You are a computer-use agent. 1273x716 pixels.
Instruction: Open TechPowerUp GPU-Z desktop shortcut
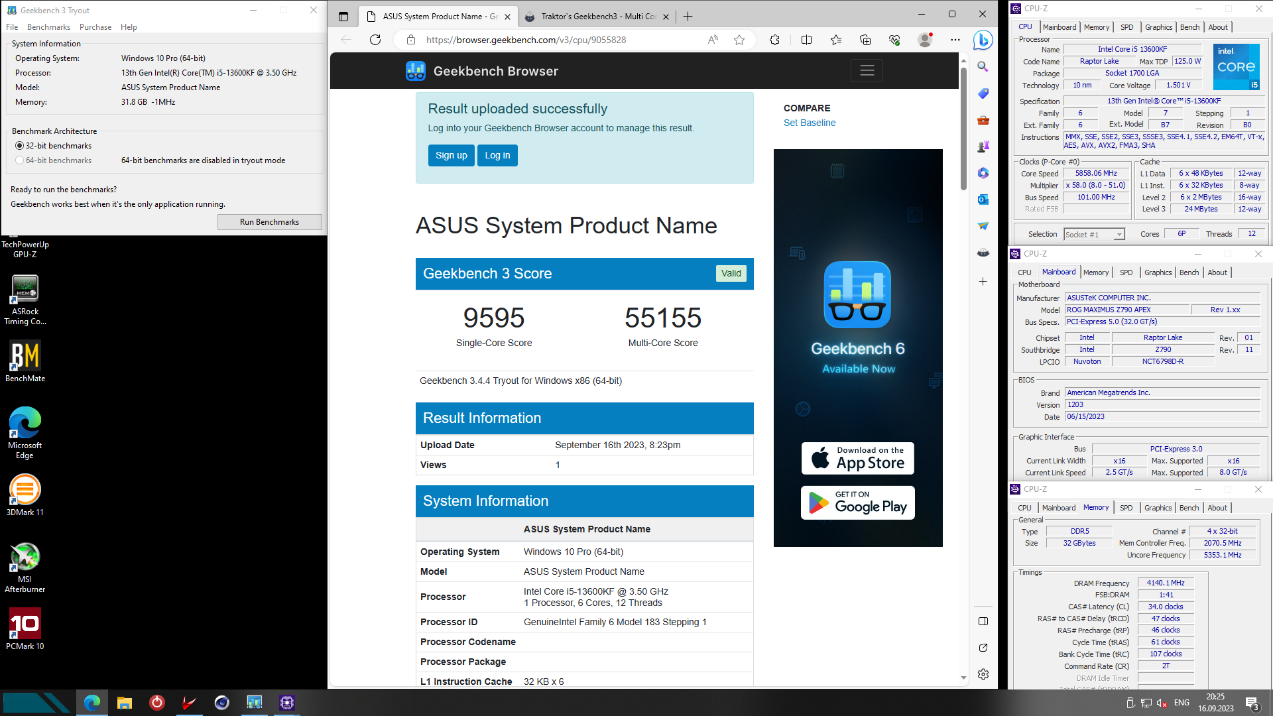point(25,249)
